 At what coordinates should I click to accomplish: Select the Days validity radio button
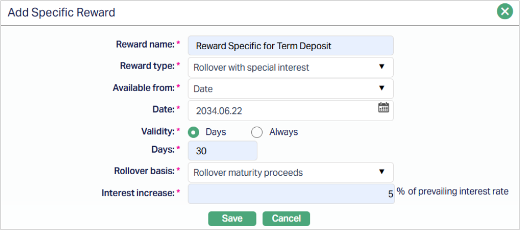click(x=194, y=132)
